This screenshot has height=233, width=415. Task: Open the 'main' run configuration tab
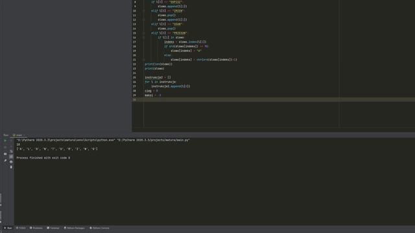(19, 135)
